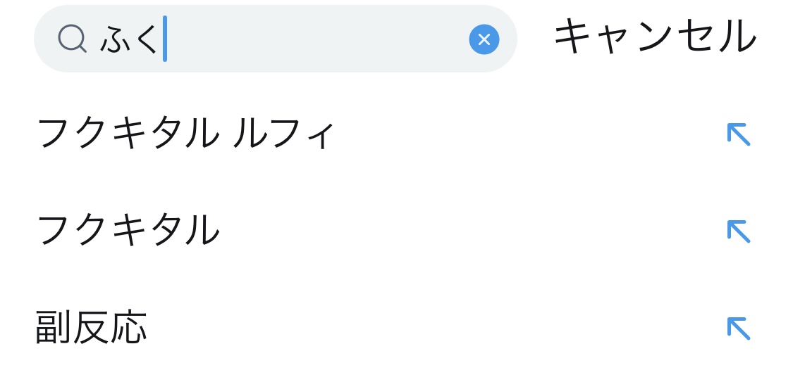The height and width of the screenshot is (389, 793).
Task: Click the magnifying glass search icon
Action: pyautogui.click(x=72, y=39)
